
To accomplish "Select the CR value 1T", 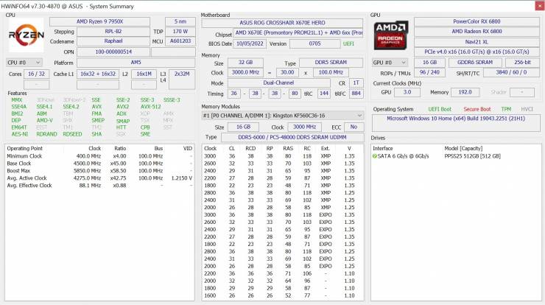I will (356, 83).
